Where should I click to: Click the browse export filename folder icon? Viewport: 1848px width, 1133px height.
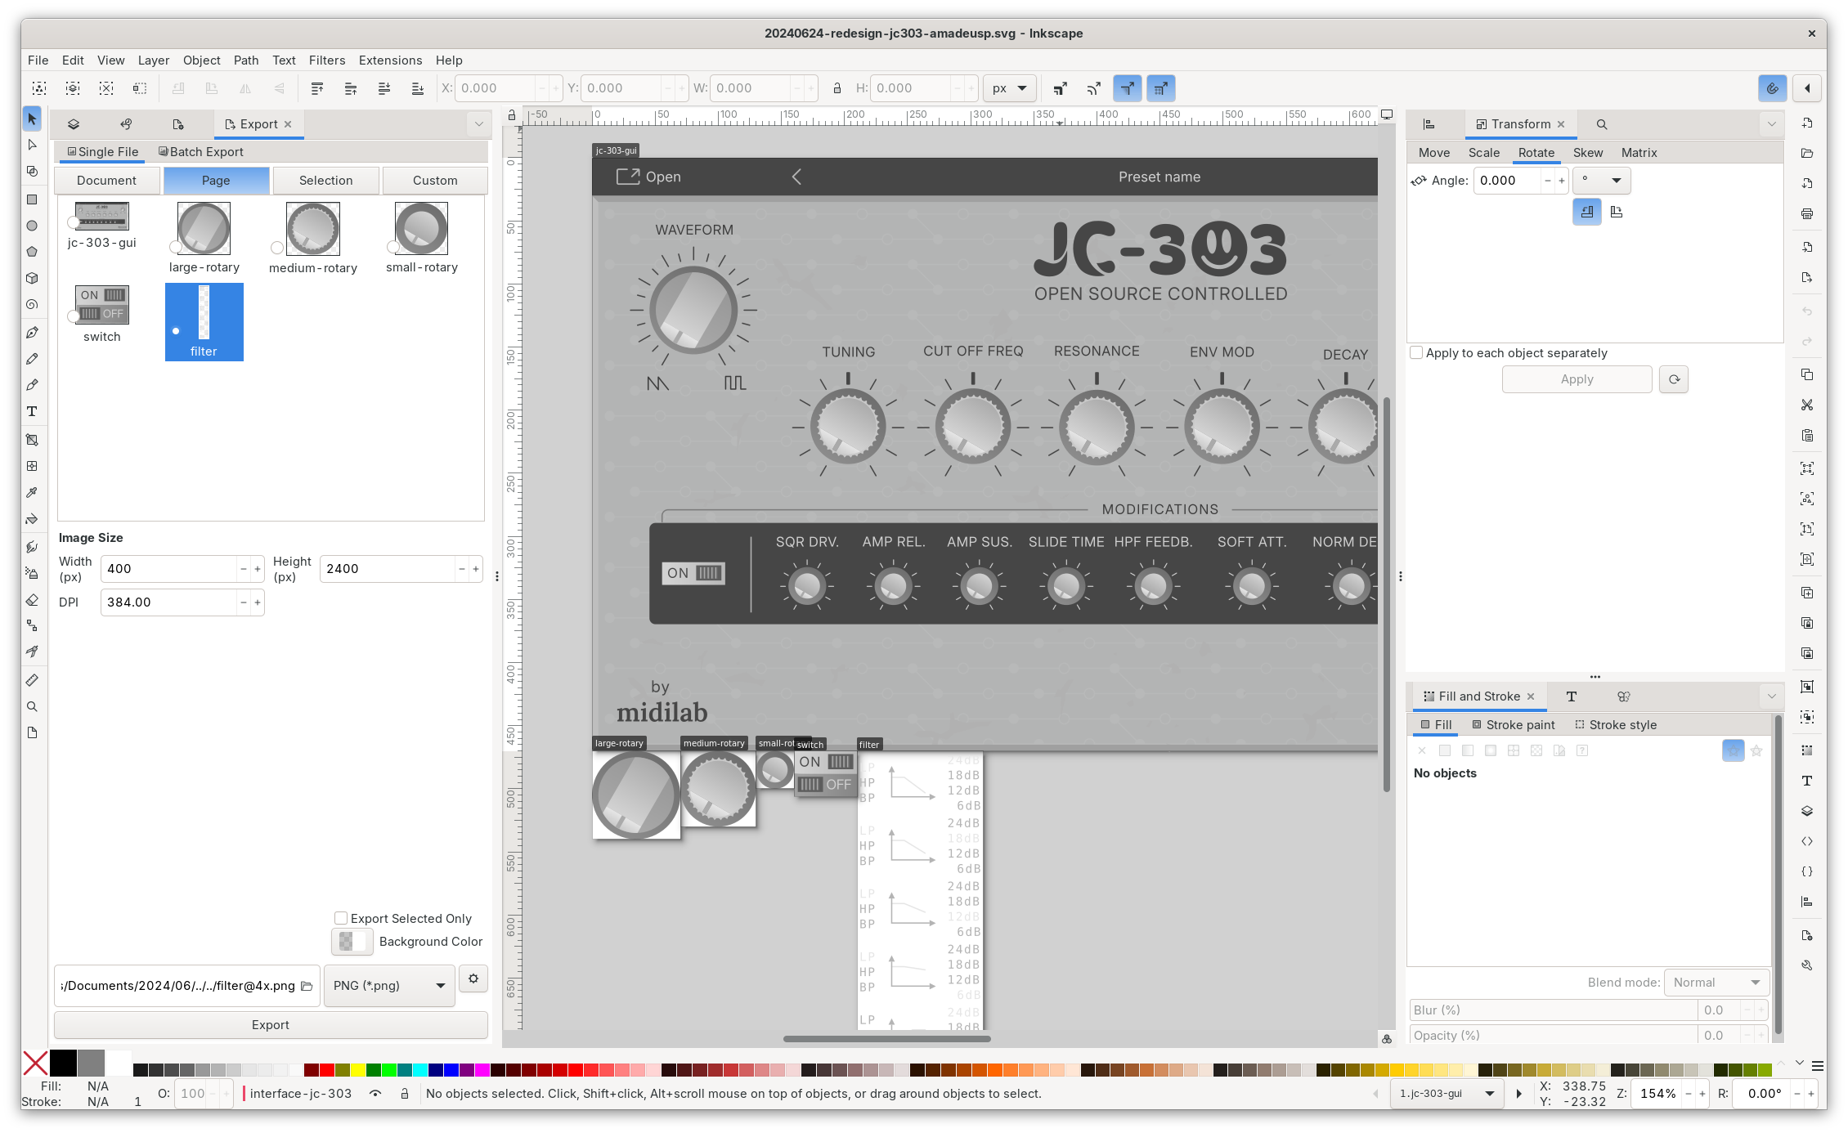(307, 986)
